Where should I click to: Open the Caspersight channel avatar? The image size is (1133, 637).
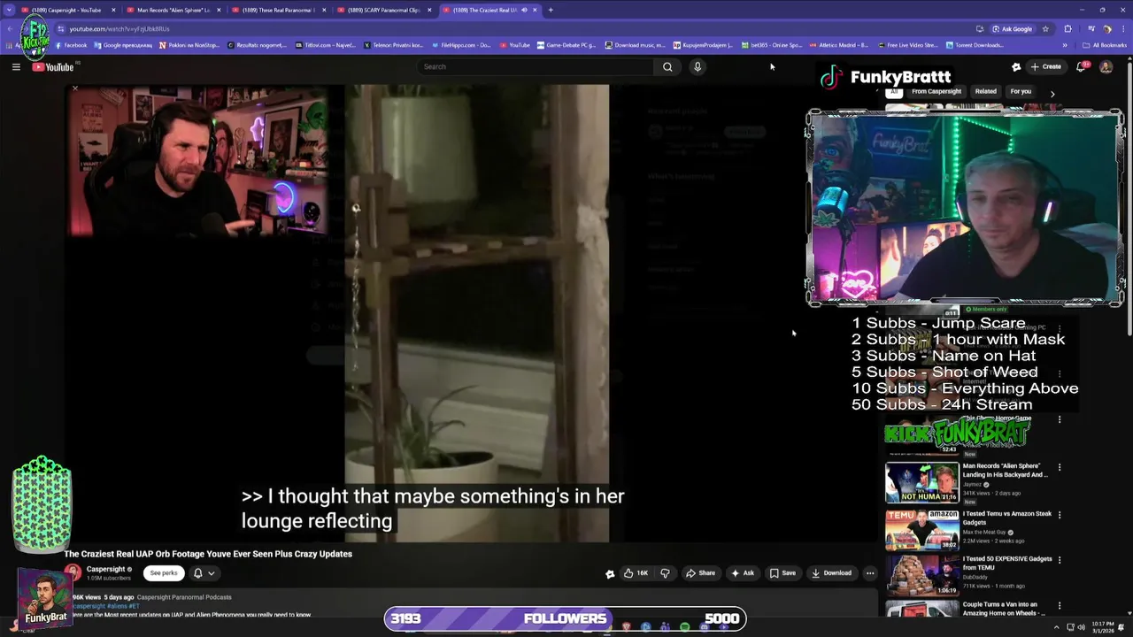pyautogui.click(x=73, y=573)
